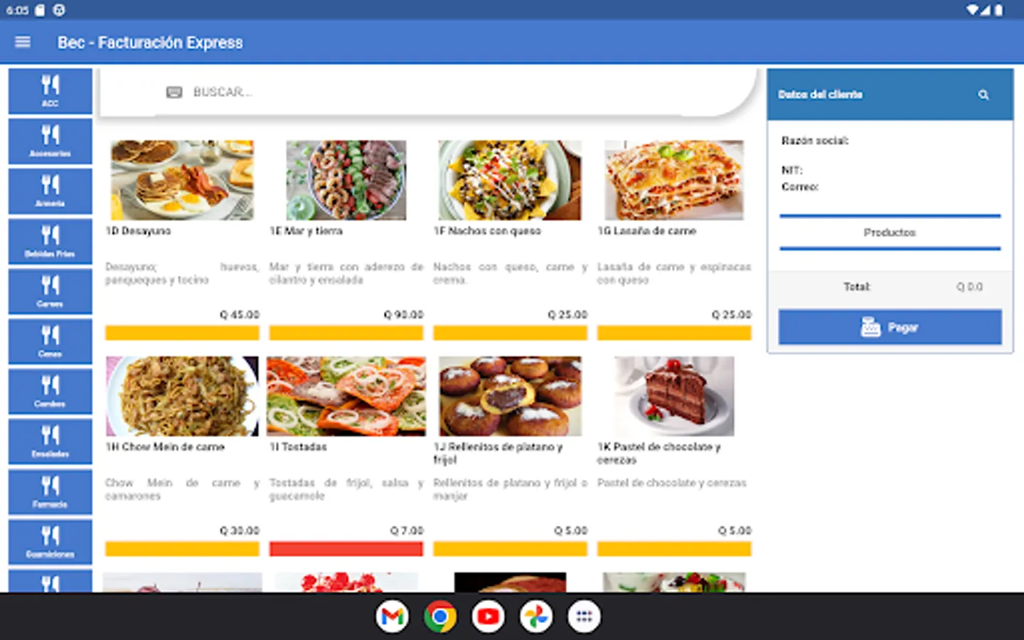The width and height of the screenshot is (1024, 640).
Task: Click the yellow bar under 1E Mar y tierra
Action: pos(346,333)
